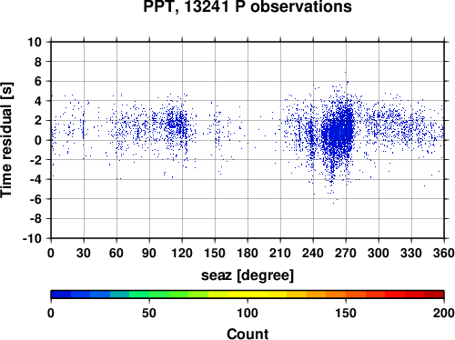
Task: Click the orange colorbar segment just before 150
Action: point(336,295)
